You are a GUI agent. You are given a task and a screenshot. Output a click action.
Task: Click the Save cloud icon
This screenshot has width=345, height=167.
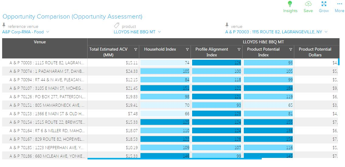click(x=308, y=4)
